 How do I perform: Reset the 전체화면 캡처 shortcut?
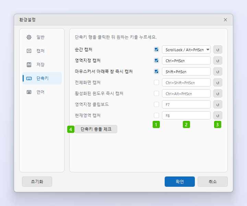[218, 83]
